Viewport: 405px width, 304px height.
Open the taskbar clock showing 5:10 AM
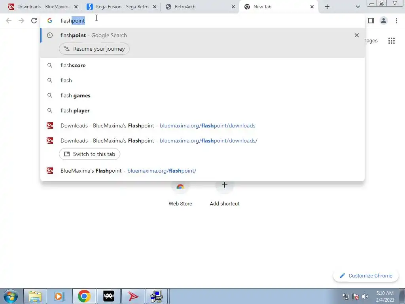pos(385,296)
